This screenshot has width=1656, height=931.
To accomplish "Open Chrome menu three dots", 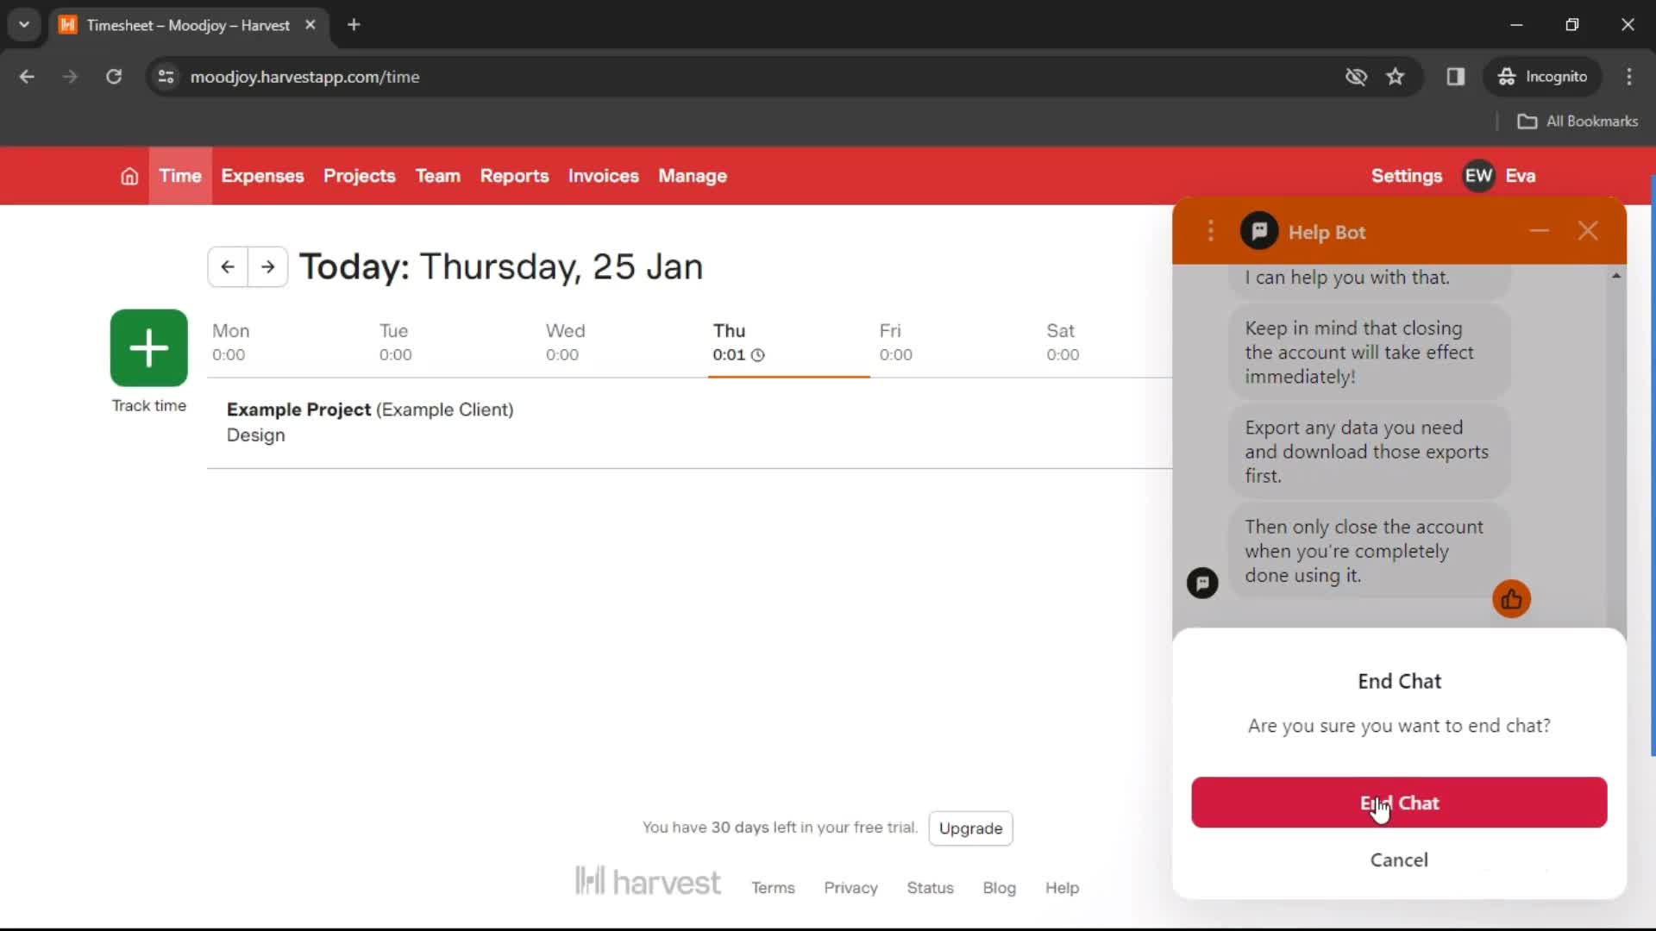I will tap(1629, 77).
